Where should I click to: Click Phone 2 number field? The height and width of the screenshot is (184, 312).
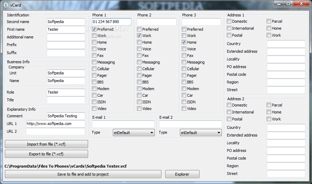[157, 22]
